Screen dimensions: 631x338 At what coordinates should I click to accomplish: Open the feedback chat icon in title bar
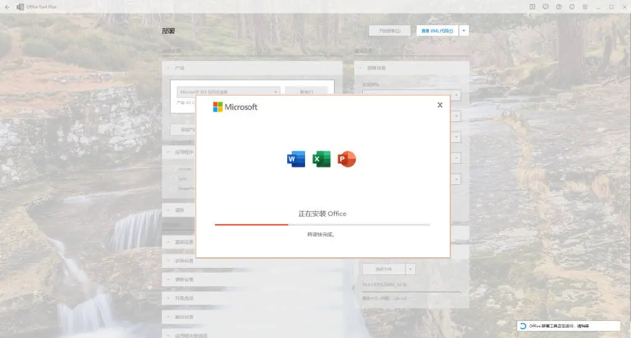[546, 7]
